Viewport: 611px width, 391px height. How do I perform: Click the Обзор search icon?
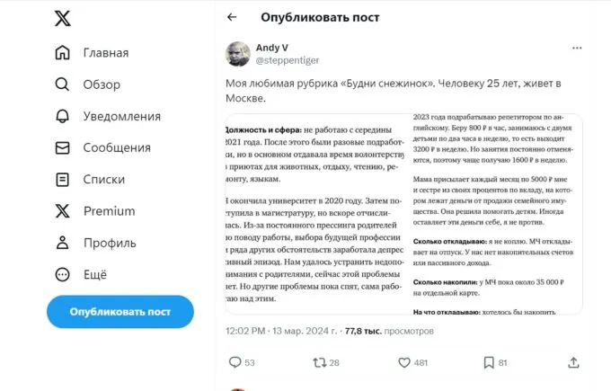pos(62,84)
